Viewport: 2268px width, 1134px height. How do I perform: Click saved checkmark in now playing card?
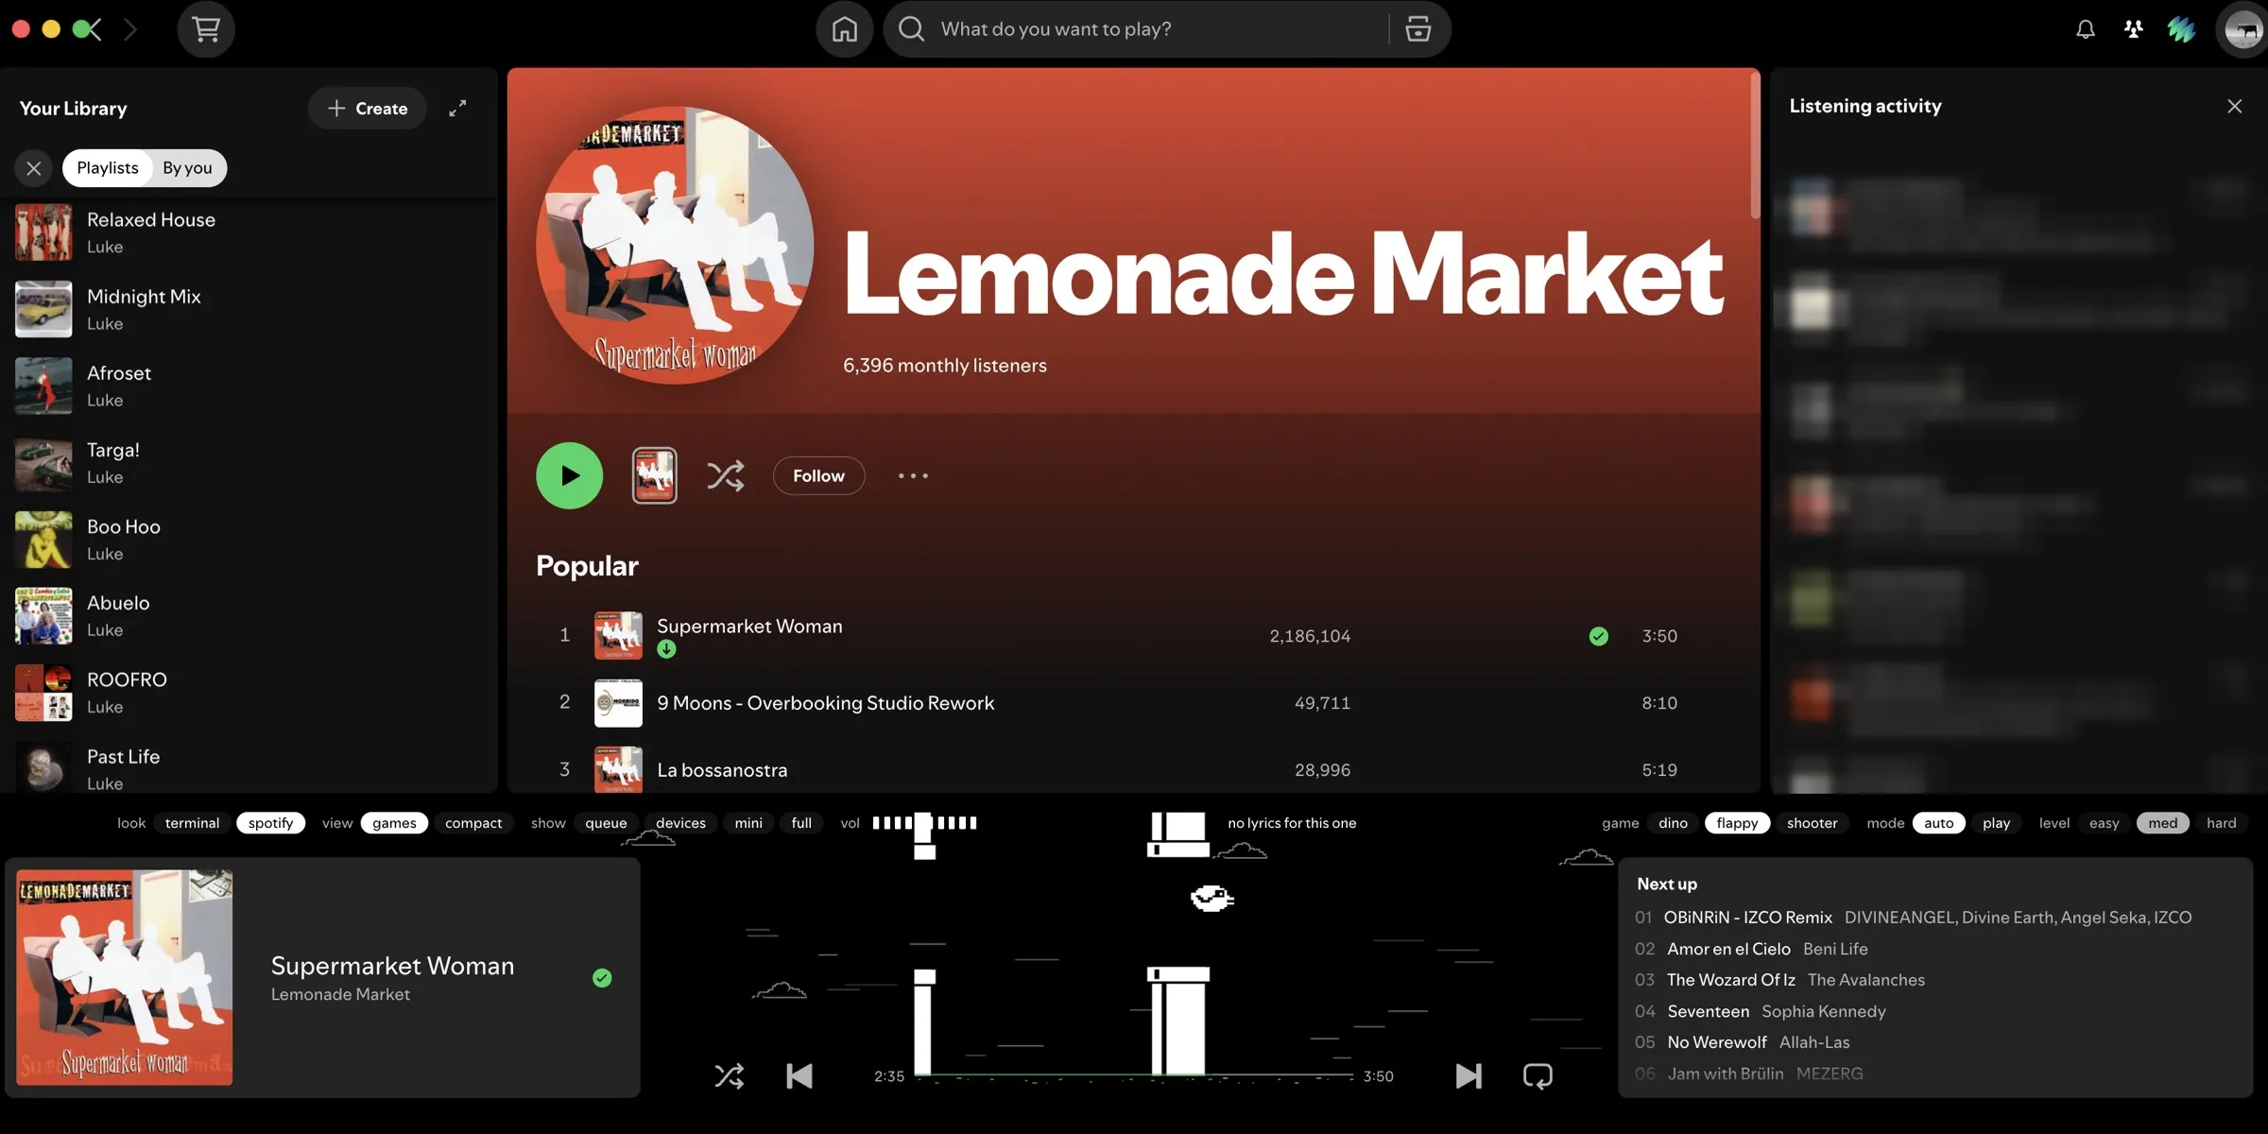click(602, 978)
